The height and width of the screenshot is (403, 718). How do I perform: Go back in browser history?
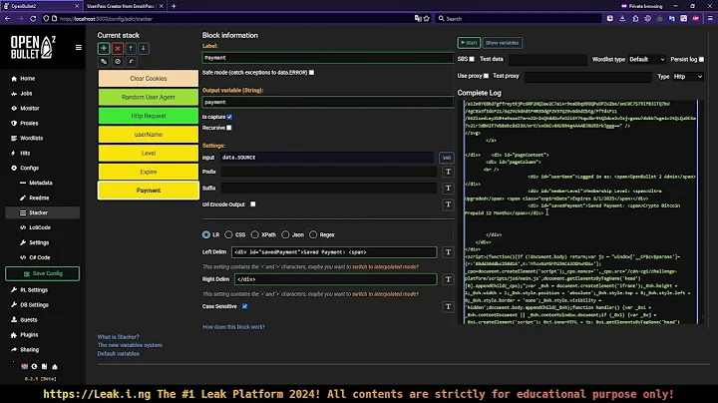pos(8,19)
